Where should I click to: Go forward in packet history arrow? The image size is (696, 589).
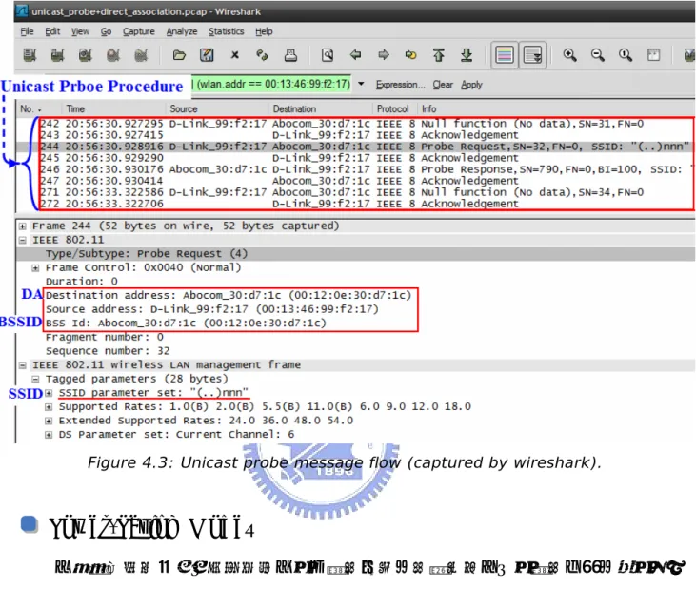point(384,55)
